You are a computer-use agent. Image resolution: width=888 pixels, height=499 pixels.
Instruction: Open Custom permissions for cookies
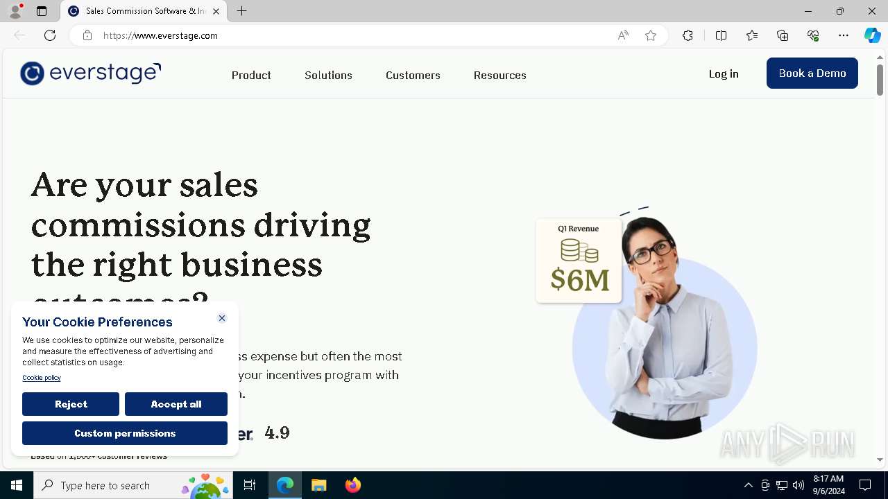pyautogui.click(x=125, y=433)
